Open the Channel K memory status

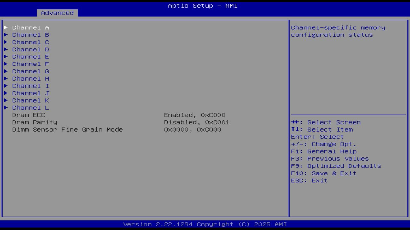30,100
